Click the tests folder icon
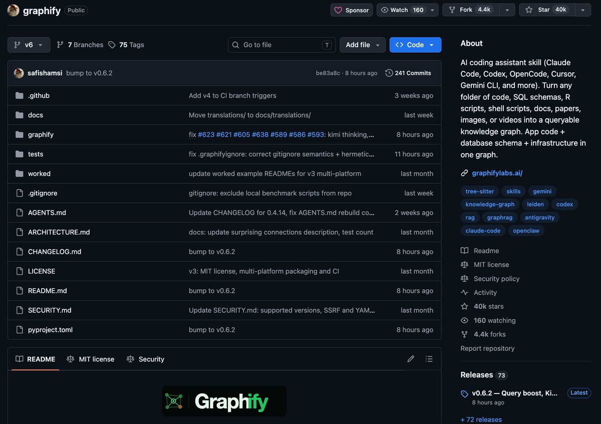 [20, 154]
